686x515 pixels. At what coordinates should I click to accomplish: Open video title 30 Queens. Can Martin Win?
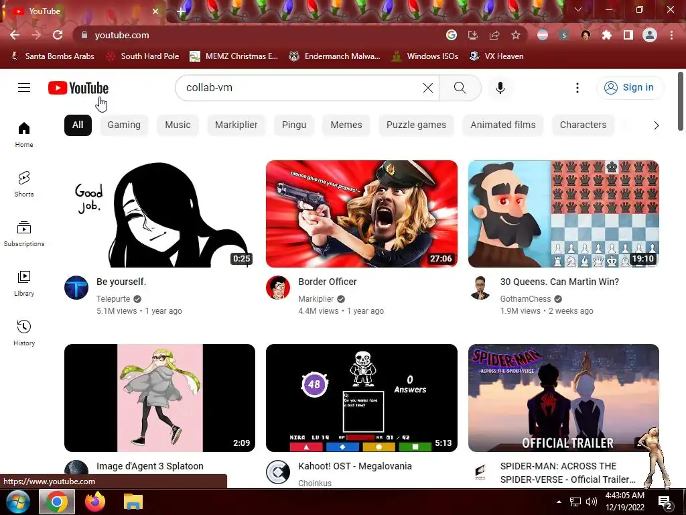[559, 282]
